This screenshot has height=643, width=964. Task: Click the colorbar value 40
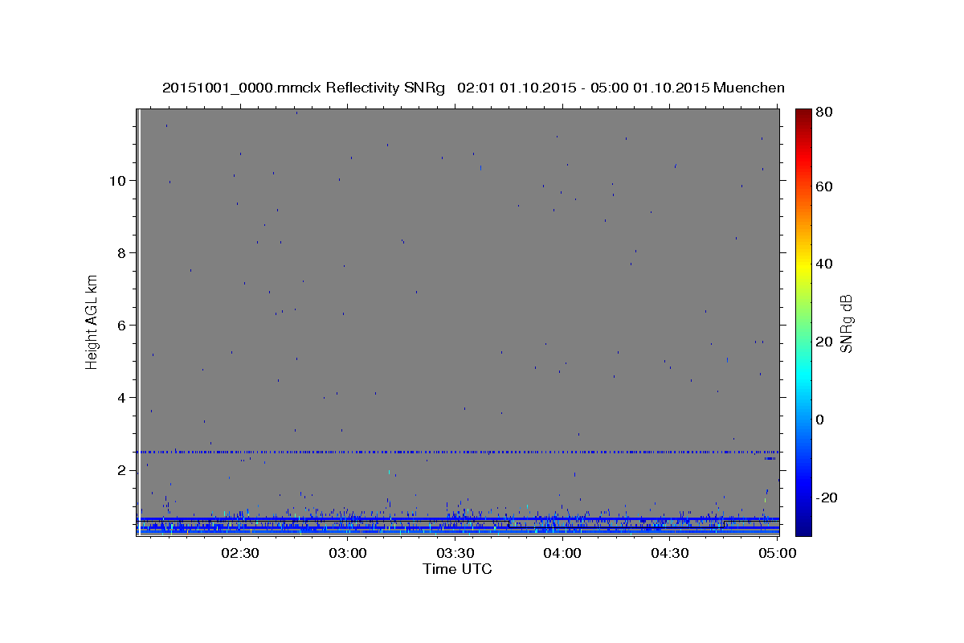pos(823,264)
